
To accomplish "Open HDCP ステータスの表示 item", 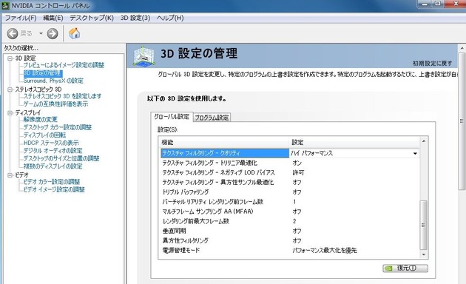I will click(51, 143).
